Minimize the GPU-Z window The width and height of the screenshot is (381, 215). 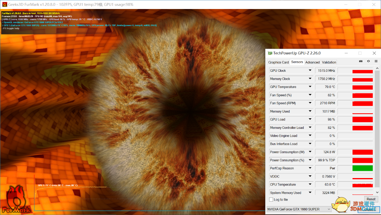click(x=346, y=53)
